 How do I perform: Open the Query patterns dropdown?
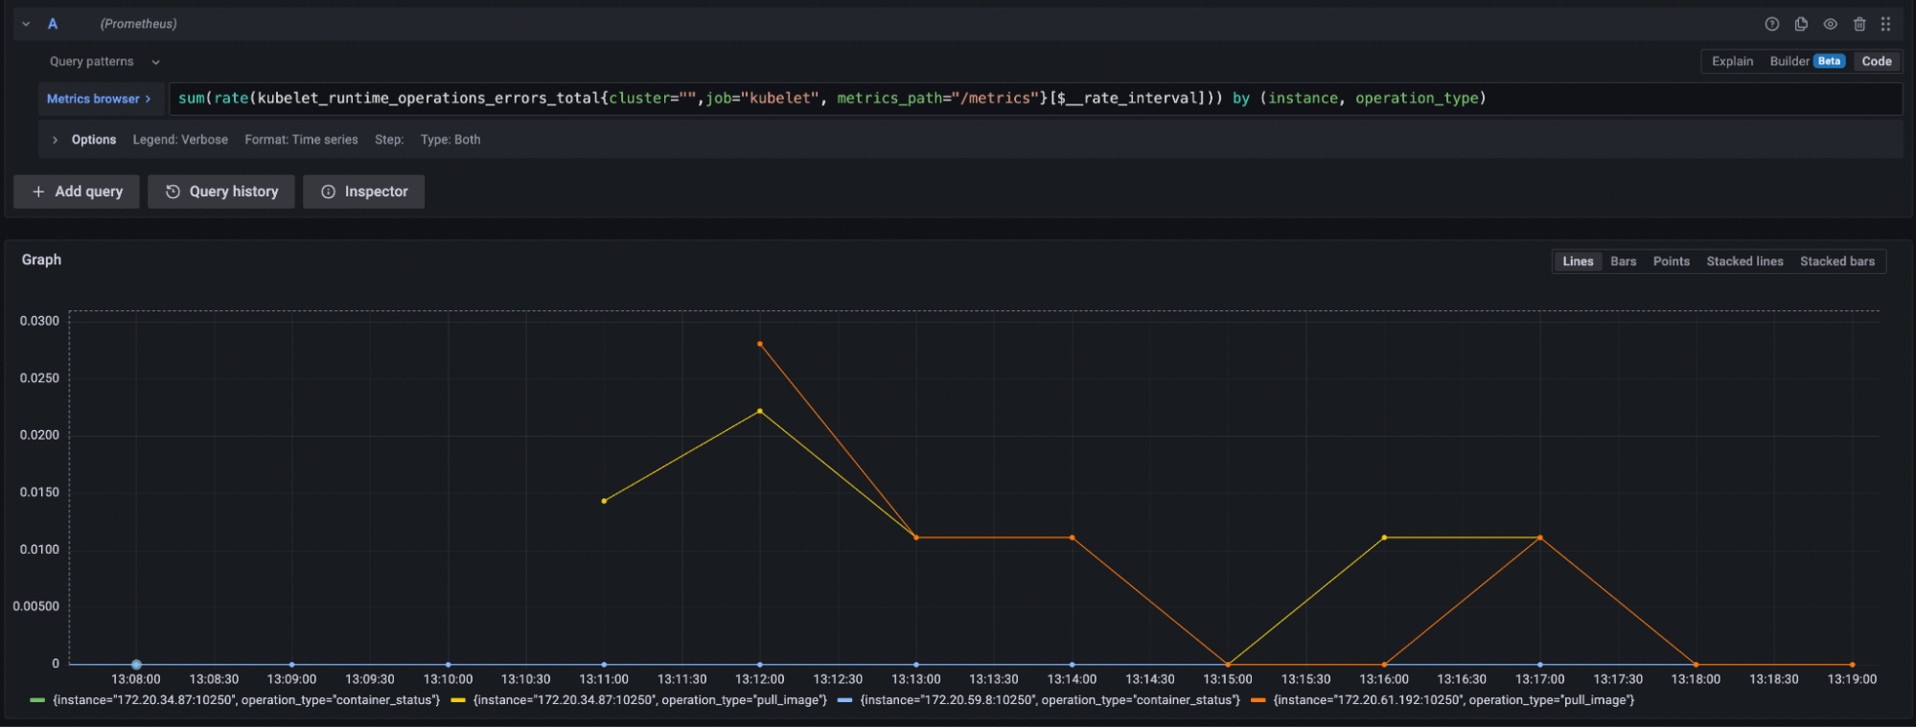(x=104, y=61)
